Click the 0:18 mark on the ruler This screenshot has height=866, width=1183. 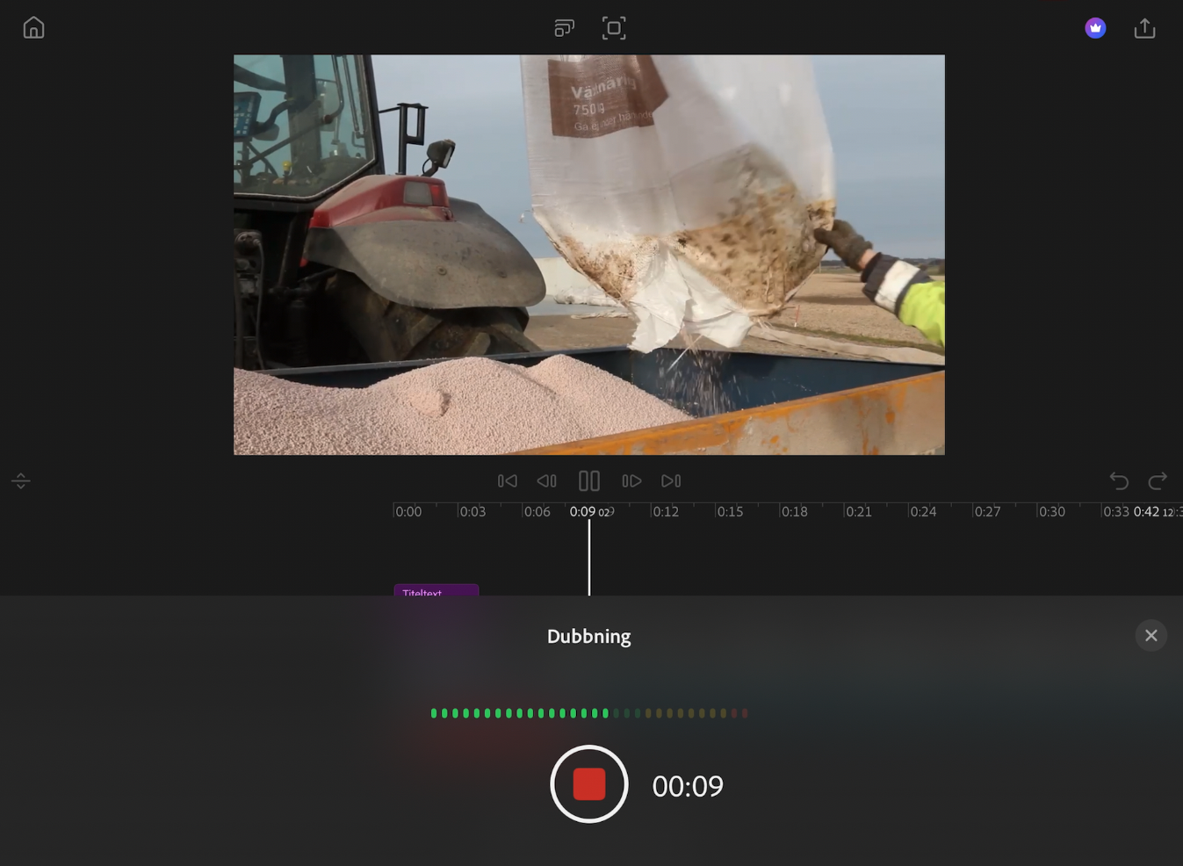794,511
